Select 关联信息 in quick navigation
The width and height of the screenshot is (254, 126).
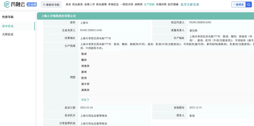(8, 34)
